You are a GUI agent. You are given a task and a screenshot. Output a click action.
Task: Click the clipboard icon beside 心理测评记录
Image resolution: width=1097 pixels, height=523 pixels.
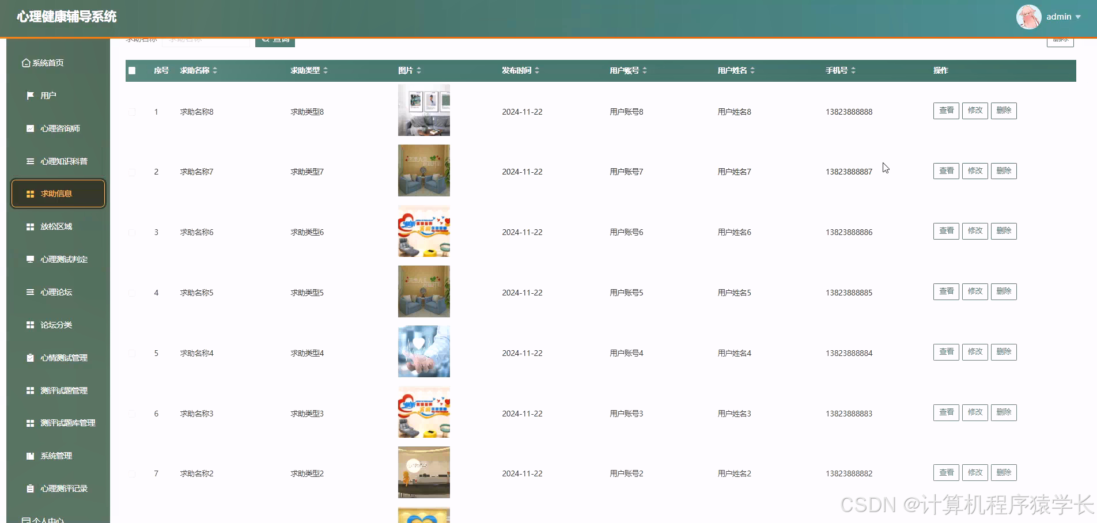click(30, 488)
